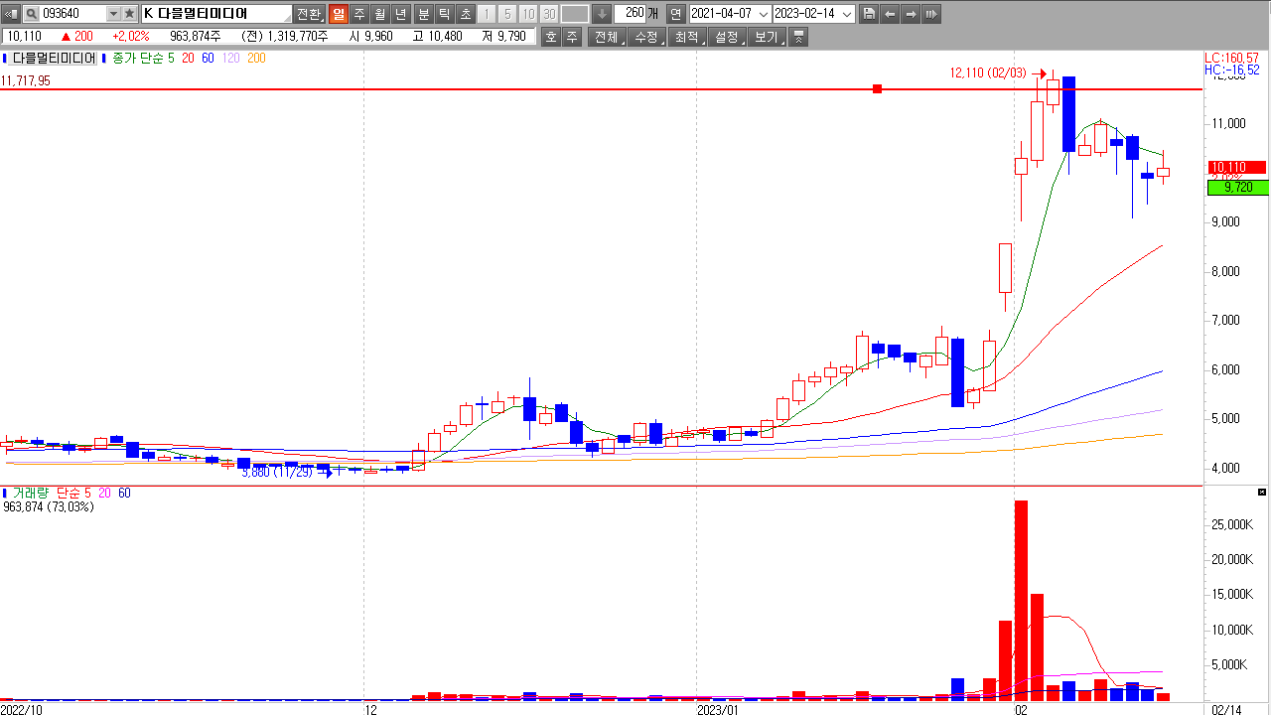Select the 주 weekly chart period
Screen dimensions: 1271x715
point(359,14)
